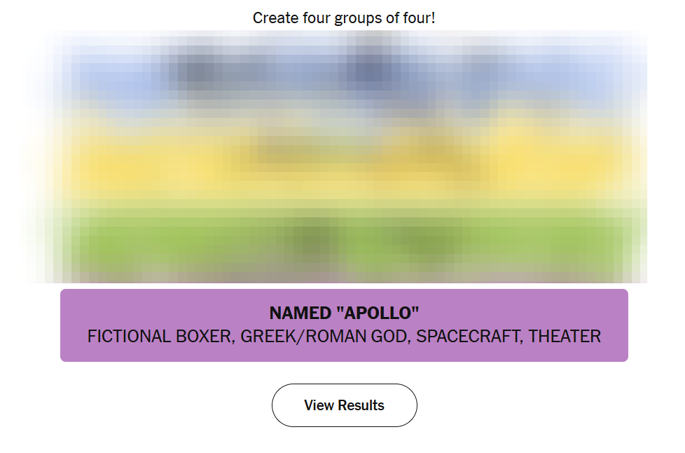
Task: Click the word THEATER in the purple card
Action: pyautogui.click(x=565, y=337)
